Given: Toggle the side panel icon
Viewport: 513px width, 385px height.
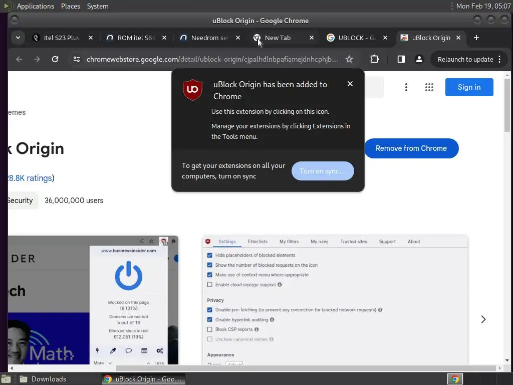Looking at the screenshot, I should point(401,59).
